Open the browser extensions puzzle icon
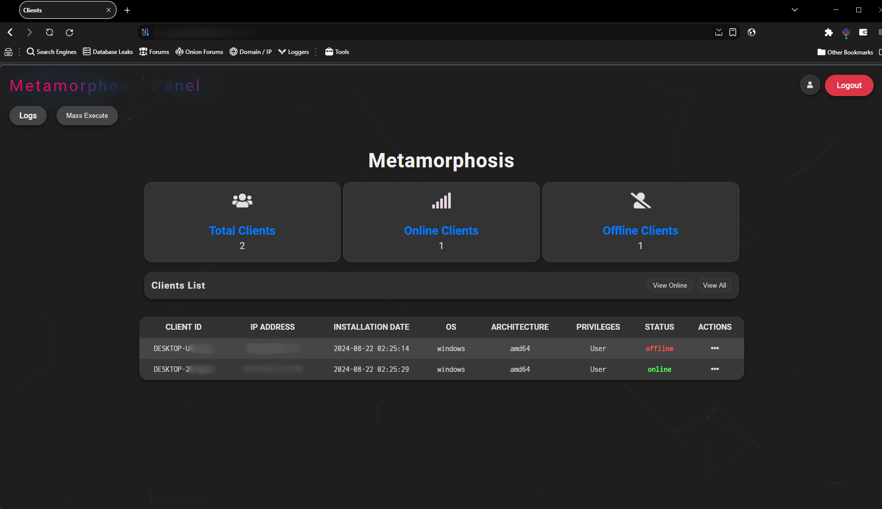This screenshot has width=882, height=509. (828, 32)
